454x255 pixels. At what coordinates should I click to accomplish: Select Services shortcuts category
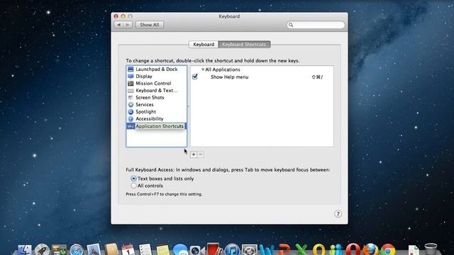click(x=156, y=105)
